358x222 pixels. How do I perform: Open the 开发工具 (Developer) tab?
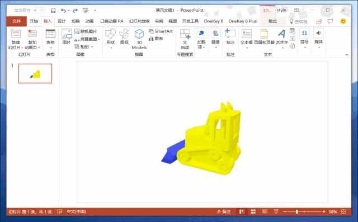click(x=190, y=21)
